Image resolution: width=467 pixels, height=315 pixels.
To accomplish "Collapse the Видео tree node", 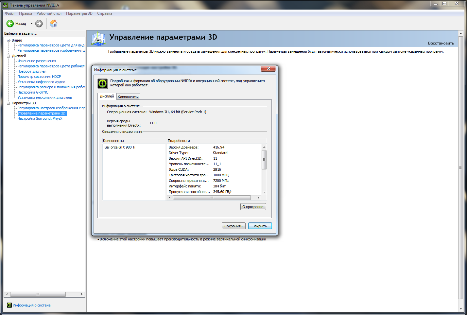I will [x=9, y=40].
